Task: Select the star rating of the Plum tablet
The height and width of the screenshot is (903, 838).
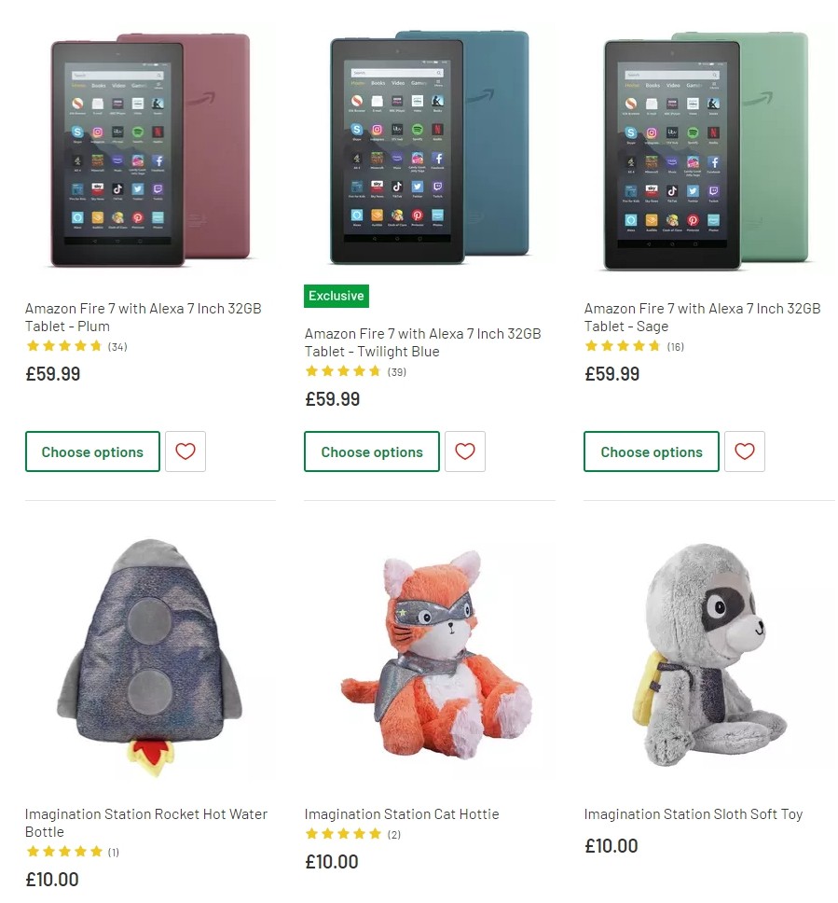Action: pos(64,345)
